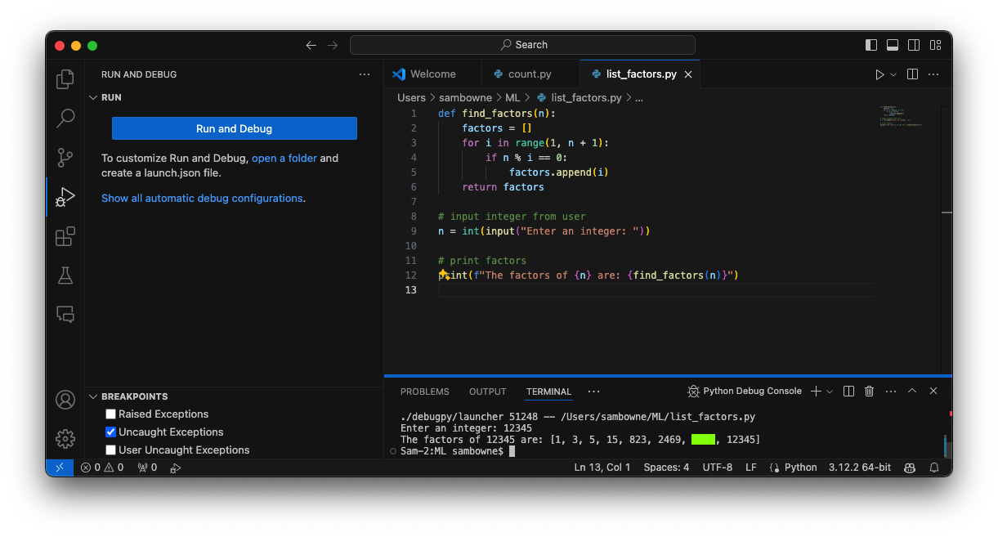Open the Explorer view in activity bar
The width and height of the screenshot is (998, 537).
(65, 79)
